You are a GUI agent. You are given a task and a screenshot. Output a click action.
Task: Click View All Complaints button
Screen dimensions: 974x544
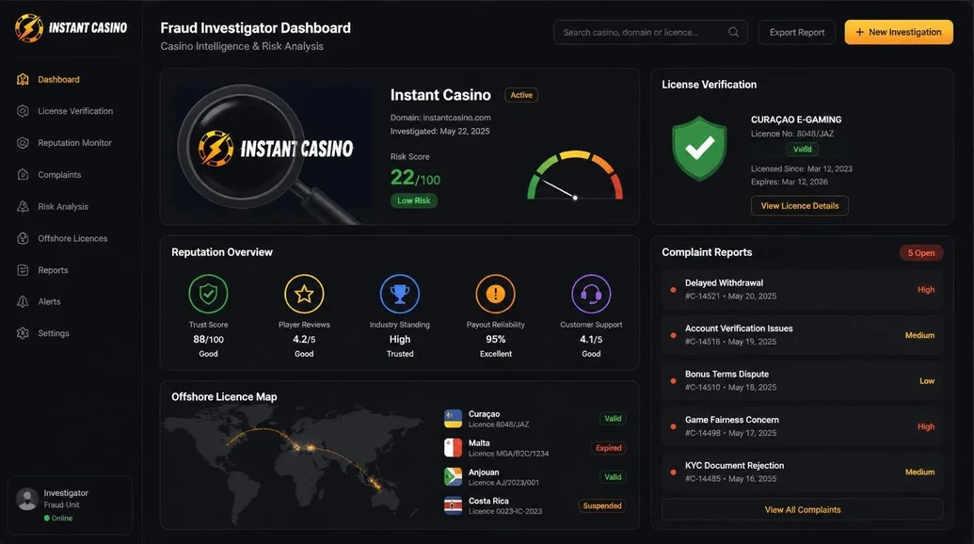click(802, 510)
